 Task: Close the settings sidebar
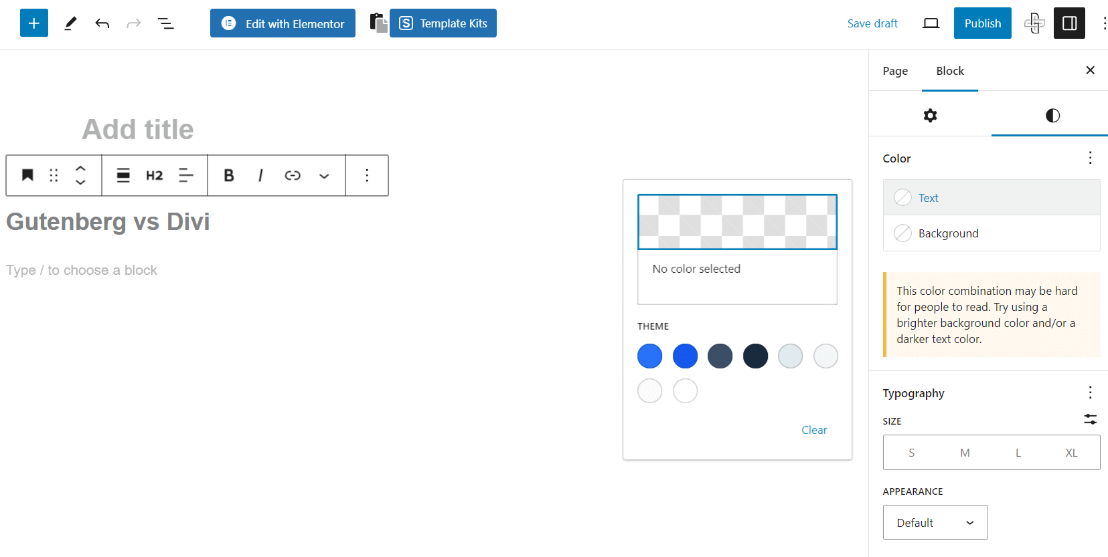click(x=1090, y=70)
